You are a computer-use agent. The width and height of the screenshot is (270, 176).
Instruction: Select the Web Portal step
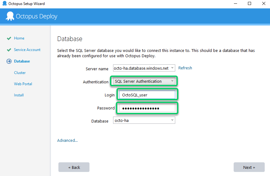(23, 84)
